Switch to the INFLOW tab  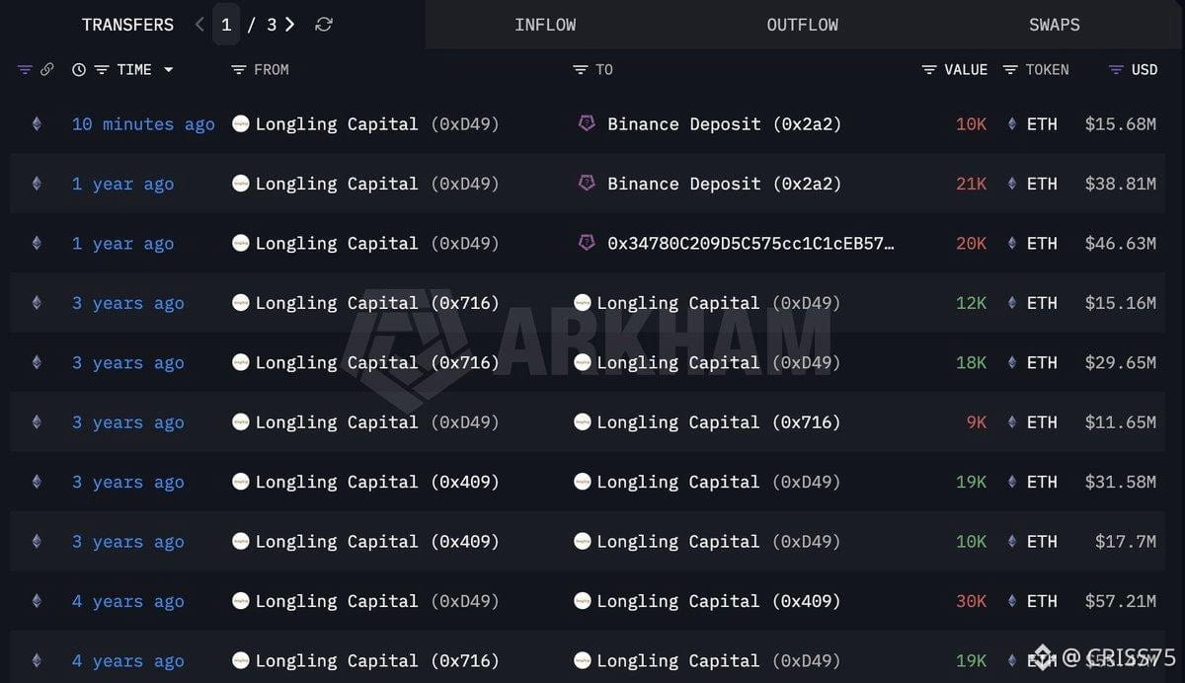(545, 25)
